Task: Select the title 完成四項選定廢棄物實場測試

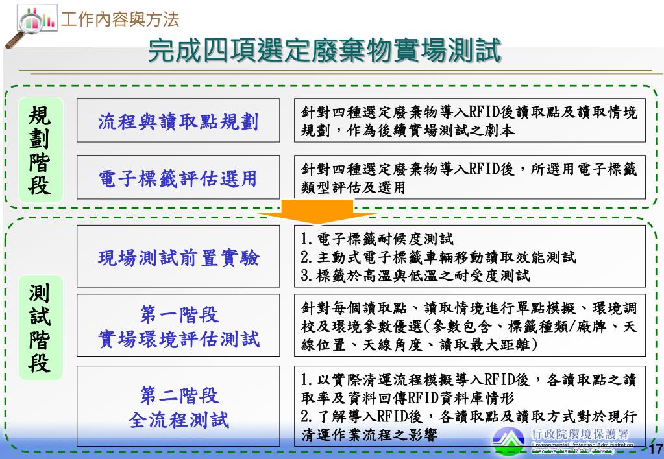Action: coord(325,51)
